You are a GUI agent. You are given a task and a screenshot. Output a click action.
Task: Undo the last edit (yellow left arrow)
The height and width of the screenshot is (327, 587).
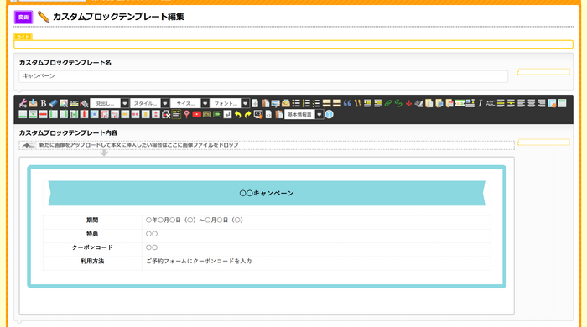click(x=237, y=115)
